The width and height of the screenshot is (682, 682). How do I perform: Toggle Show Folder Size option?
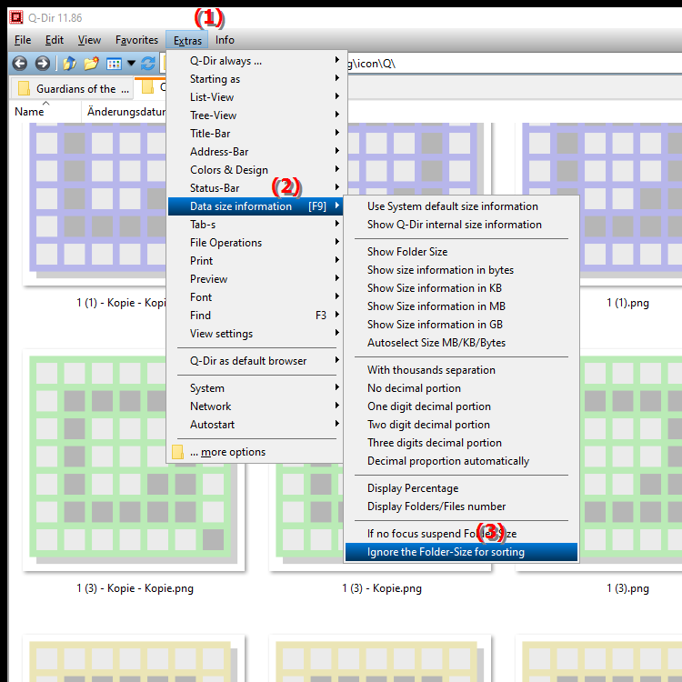(461, 252)
